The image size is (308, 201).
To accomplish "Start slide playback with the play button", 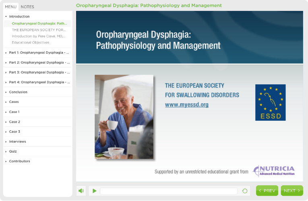I will pos(95,191).
